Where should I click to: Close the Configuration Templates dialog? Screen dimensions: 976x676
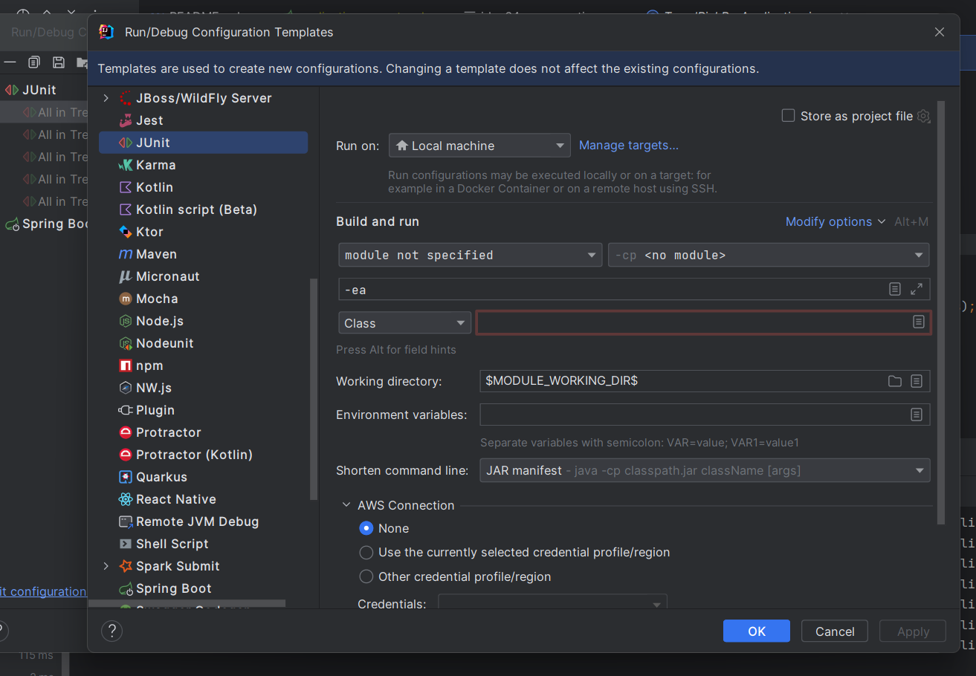click(940, 32)
